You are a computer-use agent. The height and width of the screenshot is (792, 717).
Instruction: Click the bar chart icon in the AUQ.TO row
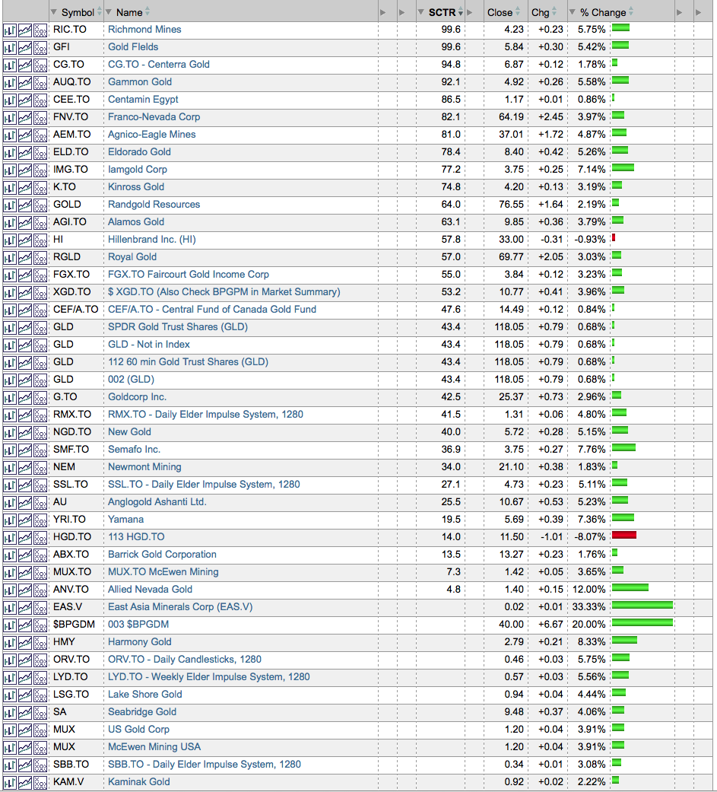coord(10,83)
